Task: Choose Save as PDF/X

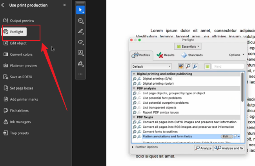Action: tap(18, 77)
